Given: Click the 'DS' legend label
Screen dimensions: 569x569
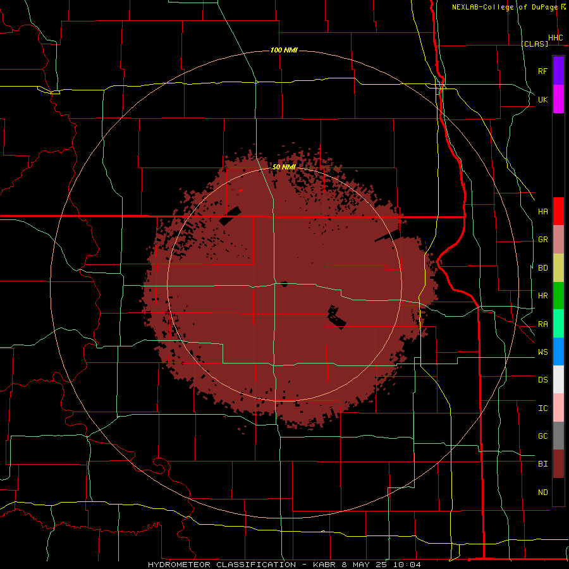Looking at the screenshot, I should (x=542, y=380).
